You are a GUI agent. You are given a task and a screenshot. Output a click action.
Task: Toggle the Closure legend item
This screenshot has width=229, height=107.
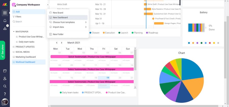pyautogui.click(x=94, y=33)
